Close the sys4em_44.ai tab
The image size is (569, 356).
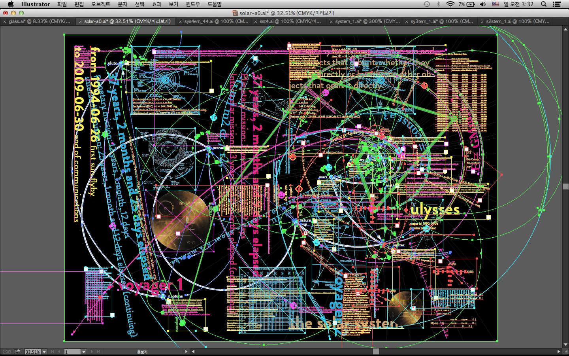(180, 22)
